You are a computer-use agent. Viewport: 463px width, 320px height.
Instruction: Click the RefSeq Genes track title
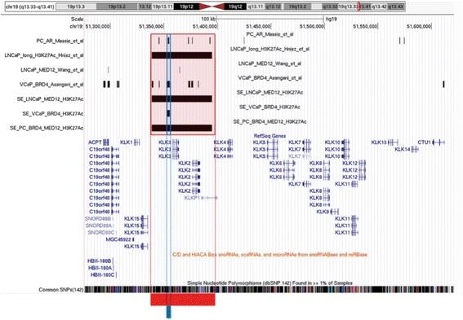pos(270,136)
